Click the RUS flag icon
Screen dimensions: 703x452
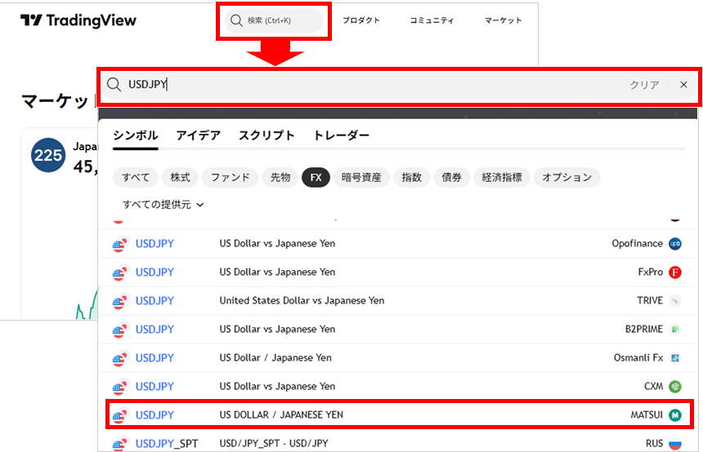coord(674,444)
